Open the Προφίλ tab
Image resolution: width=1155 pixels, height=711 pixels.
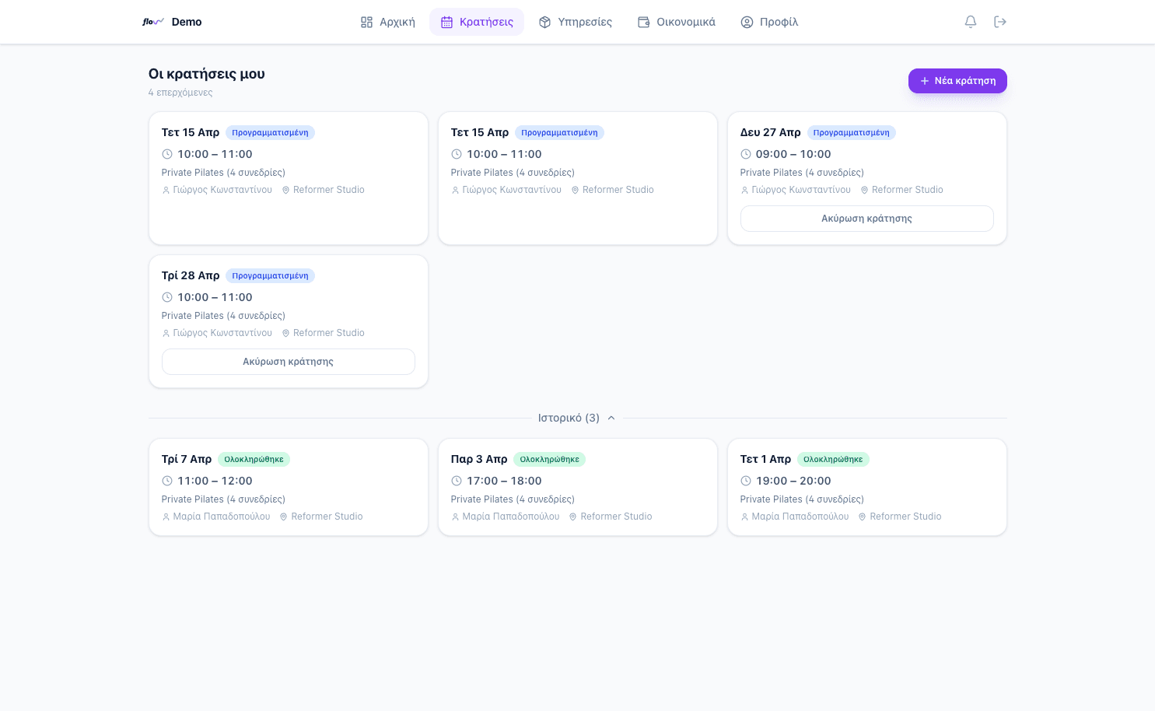(769, 22)
